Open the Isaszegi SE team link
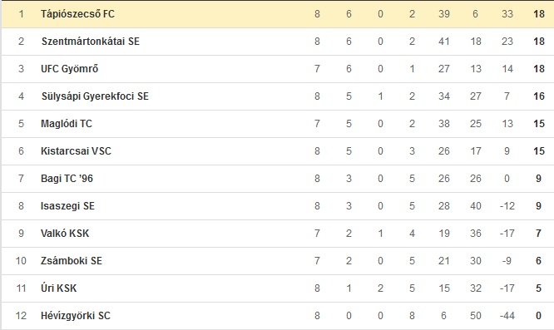This screenshot has height=330, width=554. [x=67, y=206]
